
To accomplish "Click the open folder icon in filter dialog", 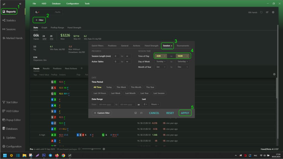I will pyautogui.click(x=141, y=113).
